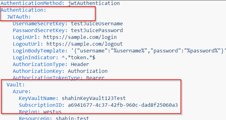Click the LoginIndicator regex value

tap(79, 58)
